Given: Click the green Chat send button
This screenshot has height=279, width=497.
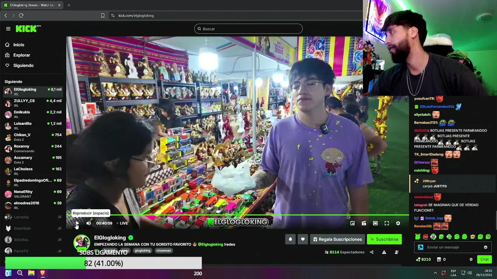Looking at the screenshot, I should [x=485, y=260].
